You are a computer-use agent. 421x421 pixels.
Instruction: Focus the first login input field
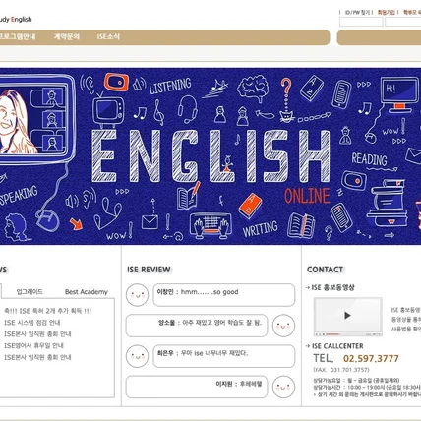coord(361,22)
